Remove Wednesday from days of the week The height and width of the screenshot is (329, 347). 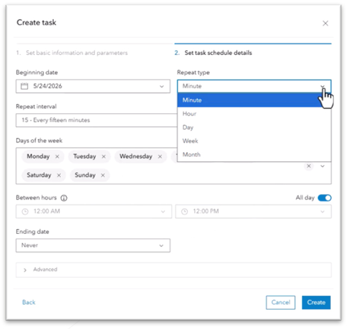[160, 157]
